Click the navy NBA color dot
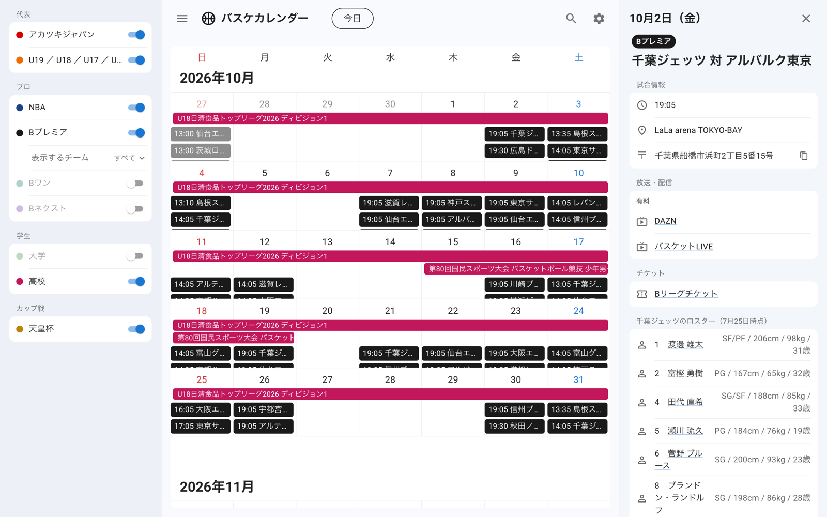 [x=20, y=108]
